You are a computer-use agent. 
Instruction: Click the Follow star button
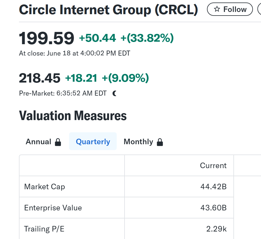point(230,9)
